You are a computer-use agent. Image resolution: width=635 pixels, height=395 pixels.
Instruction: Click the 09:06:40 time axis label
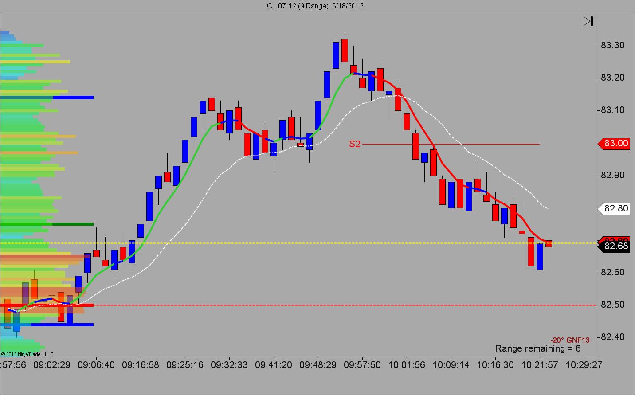pyautogui.click(x=96, y=365)
